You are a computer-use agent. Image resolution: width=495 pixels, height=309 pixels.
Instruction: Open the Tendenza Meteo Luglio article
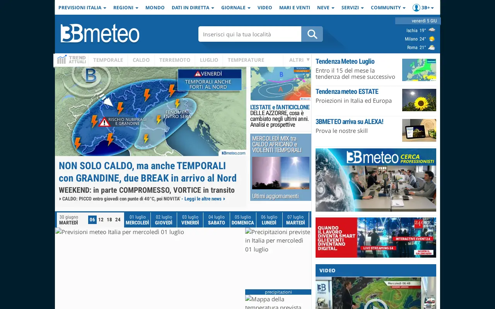click(345, 61)
